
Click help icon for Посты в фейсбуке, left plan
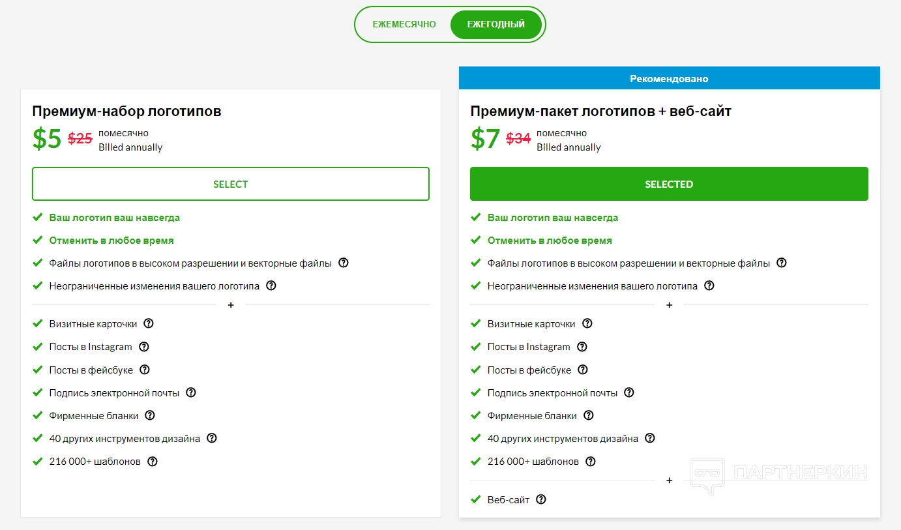[x=145, y=370]
